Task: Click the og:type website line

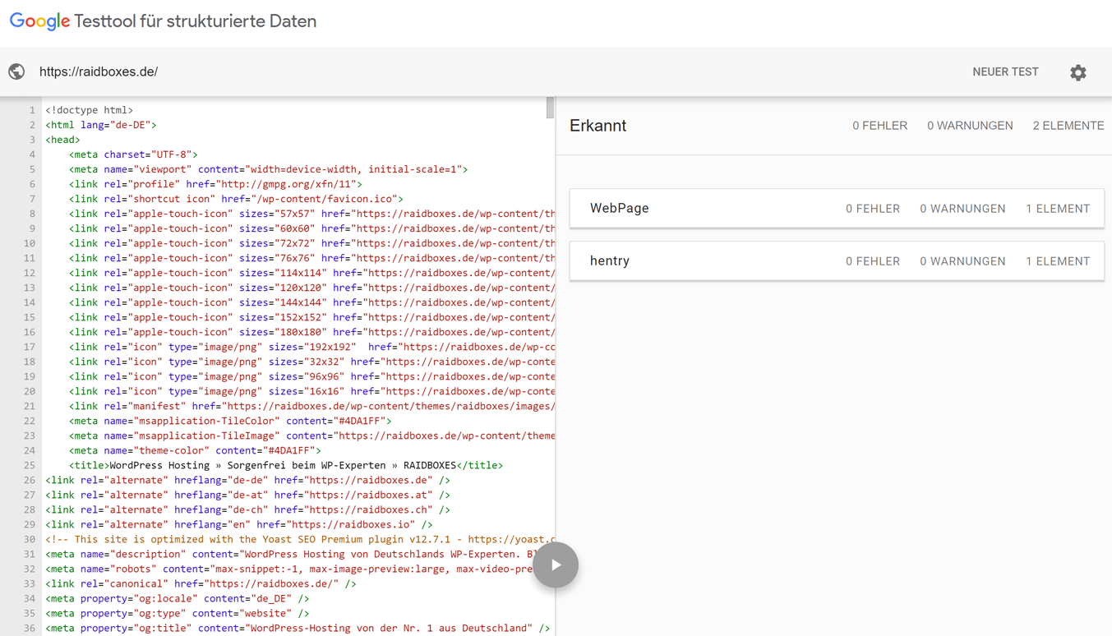Action: coord(178,613)
